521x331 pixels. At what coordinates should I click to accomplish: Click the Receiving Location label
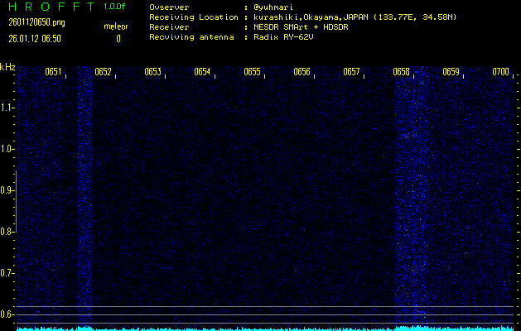coord(194,17)
